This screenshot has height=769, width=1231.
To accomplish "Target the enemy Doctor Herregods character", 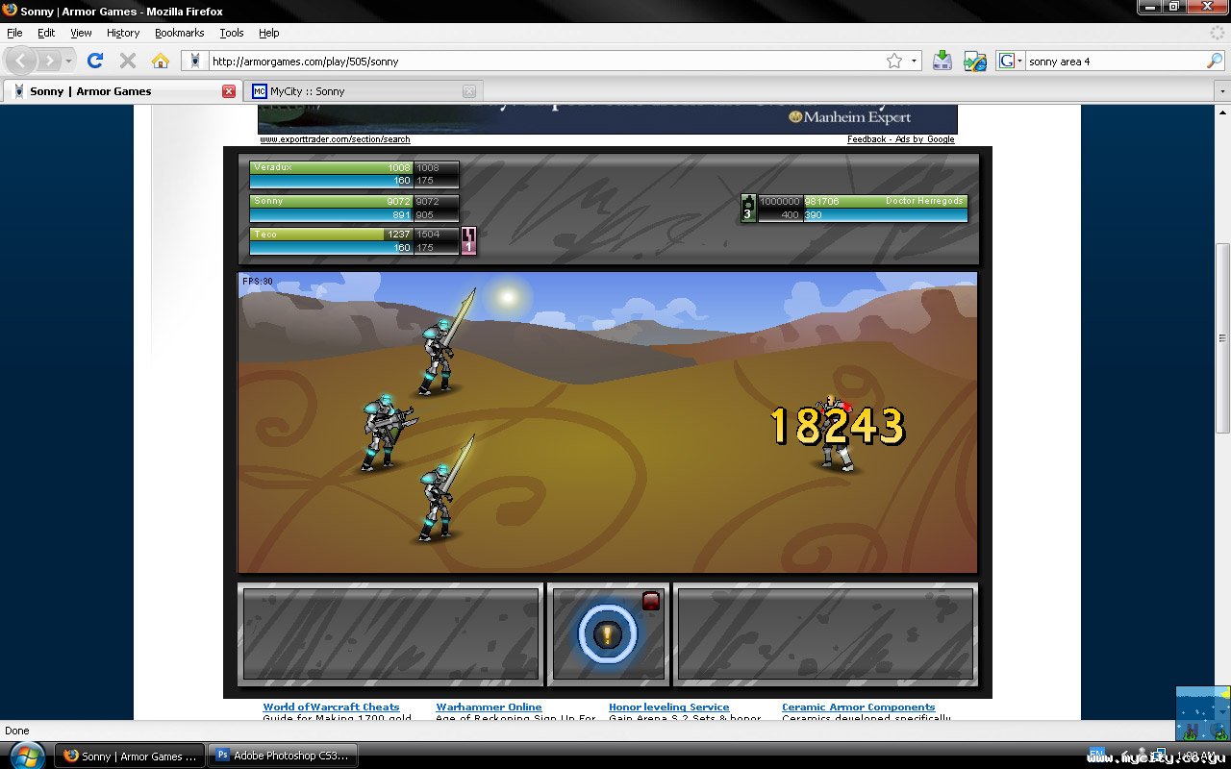I will click(836, 434).
